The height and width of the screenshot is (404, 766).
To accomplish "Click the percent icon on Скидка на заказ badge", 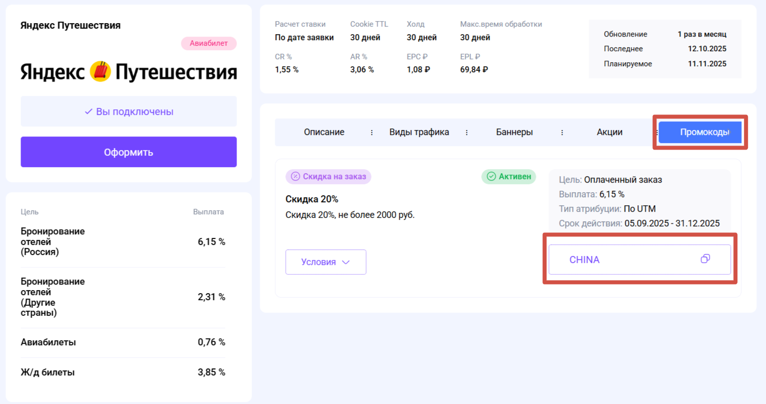I will tap(295, 177).
